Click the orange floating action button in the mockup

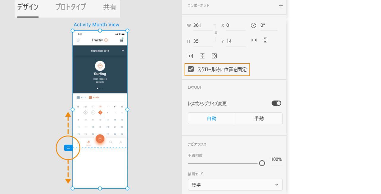pyautogui.click(x=100, y=139)
